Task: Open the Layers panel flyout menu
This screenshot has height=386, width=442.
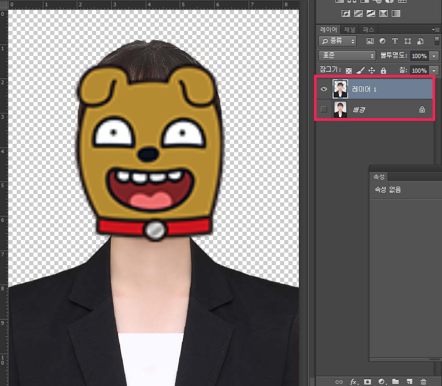Action: tap(436, 29)
